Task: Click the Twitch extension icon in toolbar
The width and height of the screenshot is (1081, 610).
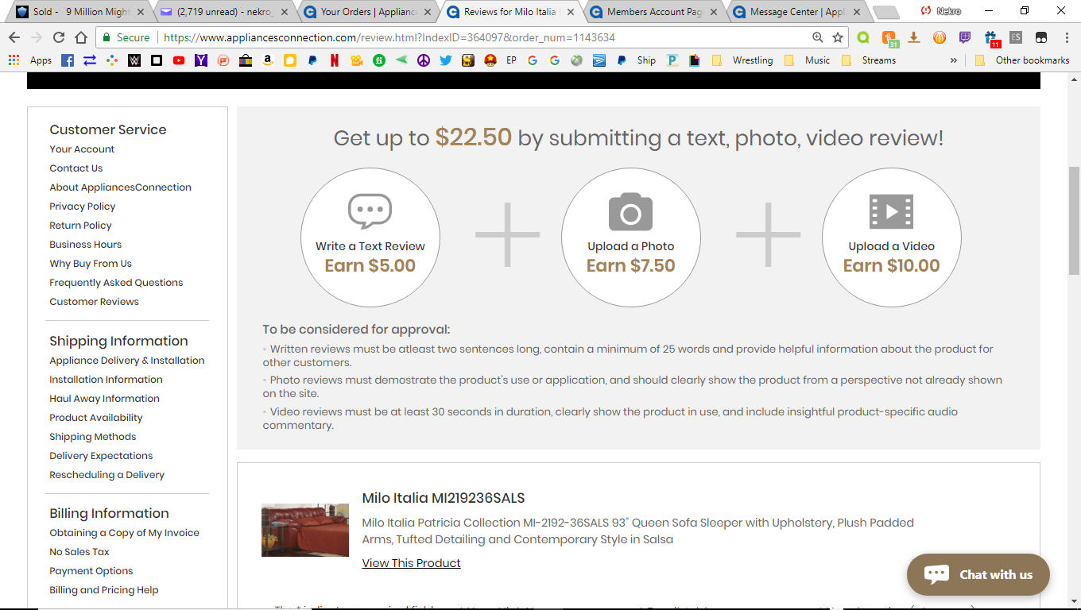Action: pyautogui.click(x=965, y=37)
